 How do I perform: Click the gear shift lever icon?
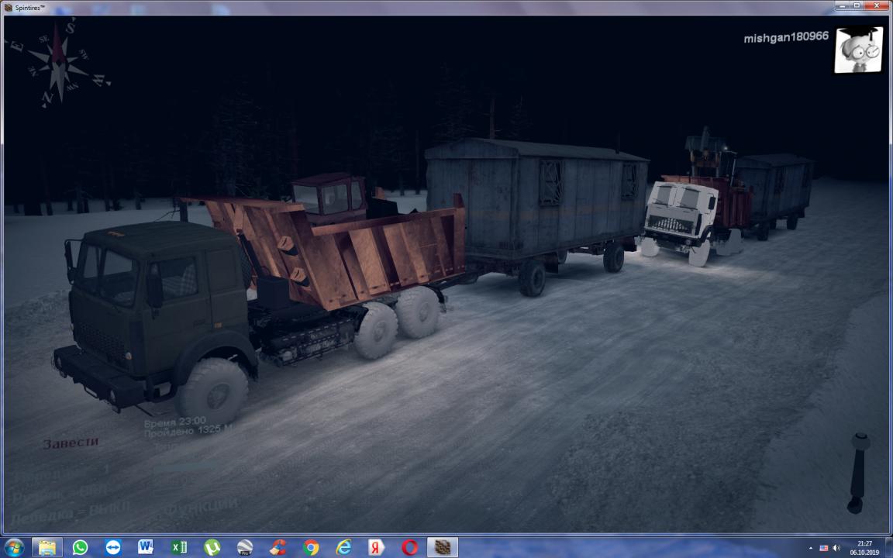[x=858, y=472]
